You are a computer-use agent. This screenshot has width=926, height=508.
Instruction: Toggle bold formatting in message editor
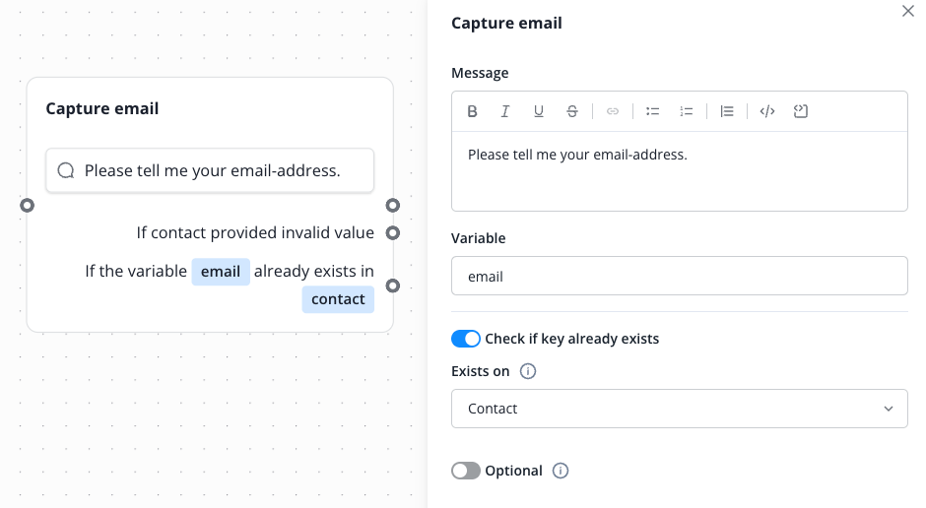473,111
